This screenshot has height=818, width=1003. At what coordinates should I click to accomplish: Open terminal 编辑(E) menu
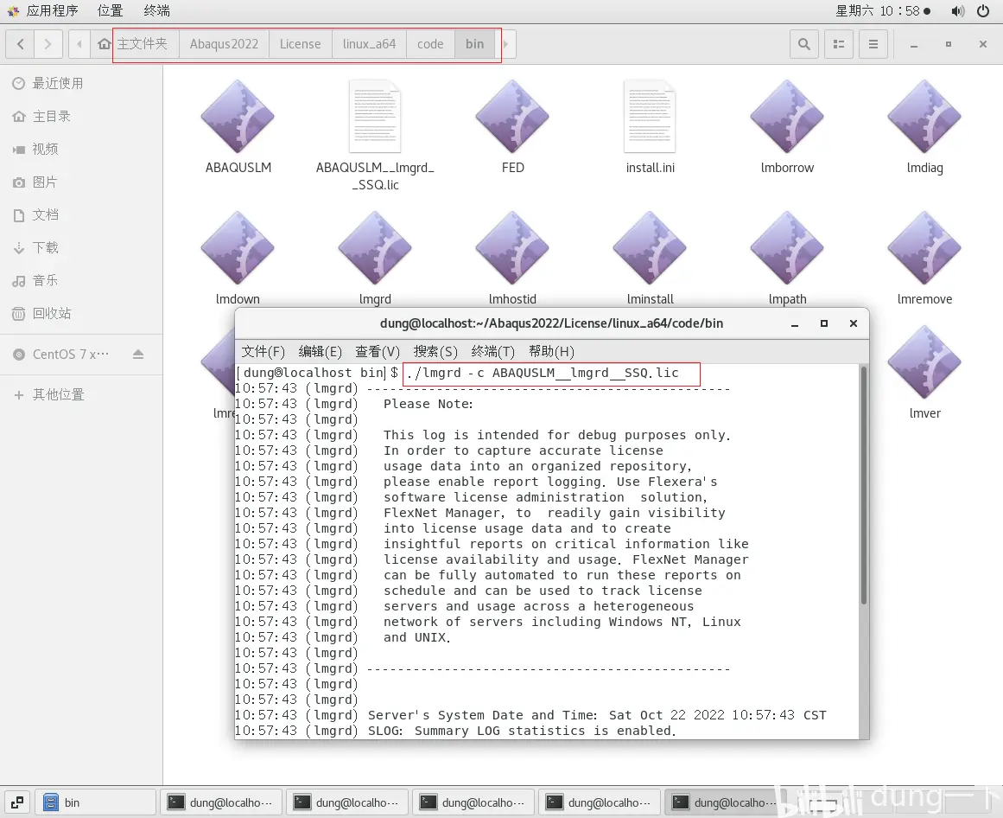click(x=320, y=351)
